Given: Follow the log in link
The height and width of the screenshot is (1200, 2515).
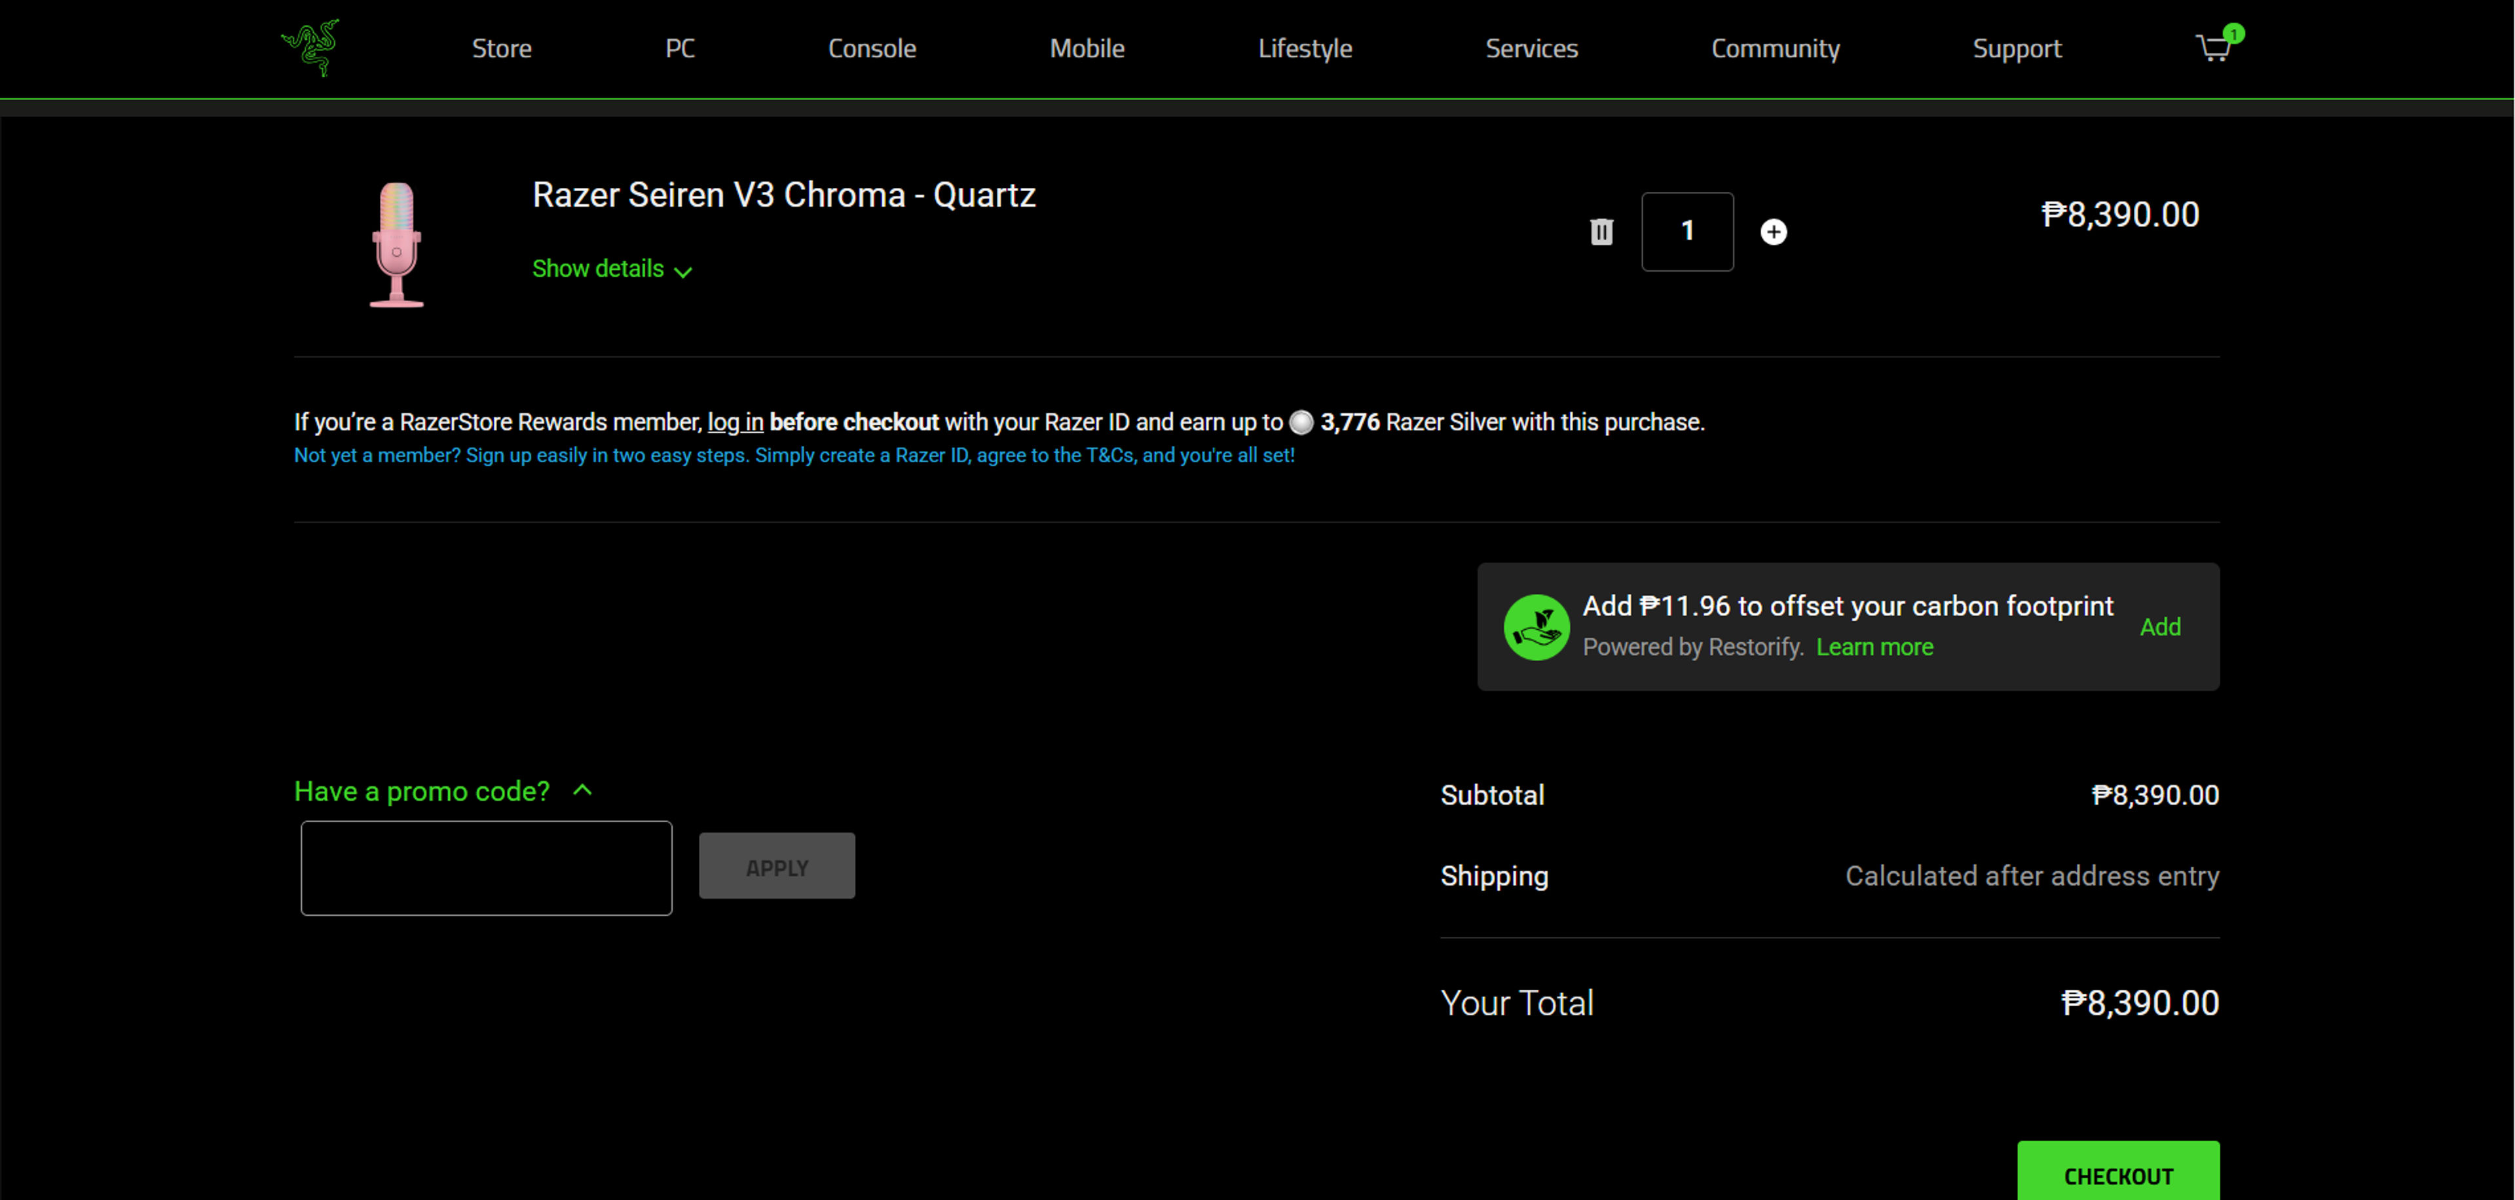Looking at the screenshot, I should click(x=734, y=422).
